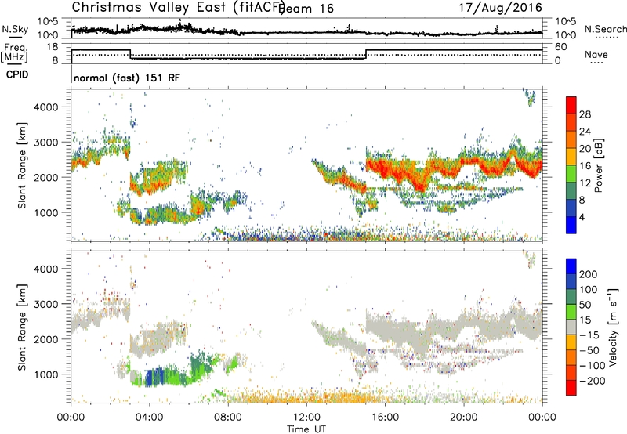This screenshot has width=627, height=434.
Task: Click the '18' frequency axis tick
Action: pos(53,47)
